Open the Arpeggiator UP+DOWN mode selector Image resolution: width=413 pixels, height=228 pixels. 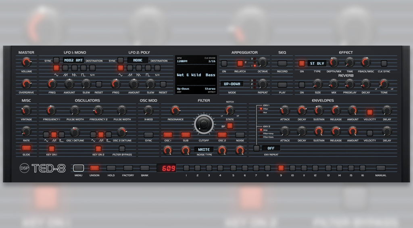click(232, 84)
